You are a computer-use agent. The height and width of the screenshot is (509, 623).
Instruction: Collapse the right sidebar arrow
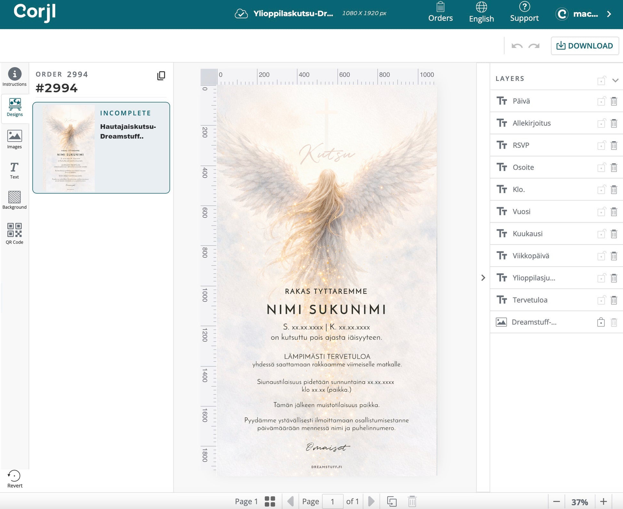[x=483, y=278]
